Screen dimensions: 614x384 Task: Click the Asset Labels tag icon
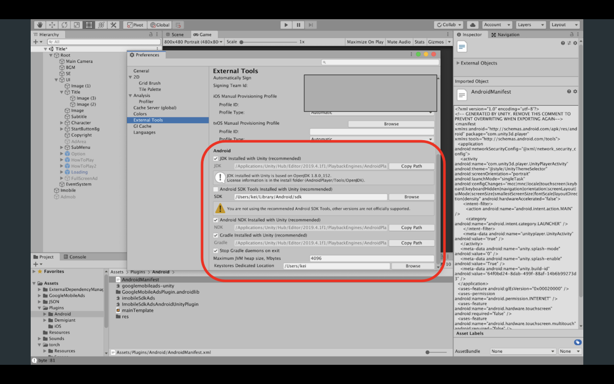click(578, 342)
